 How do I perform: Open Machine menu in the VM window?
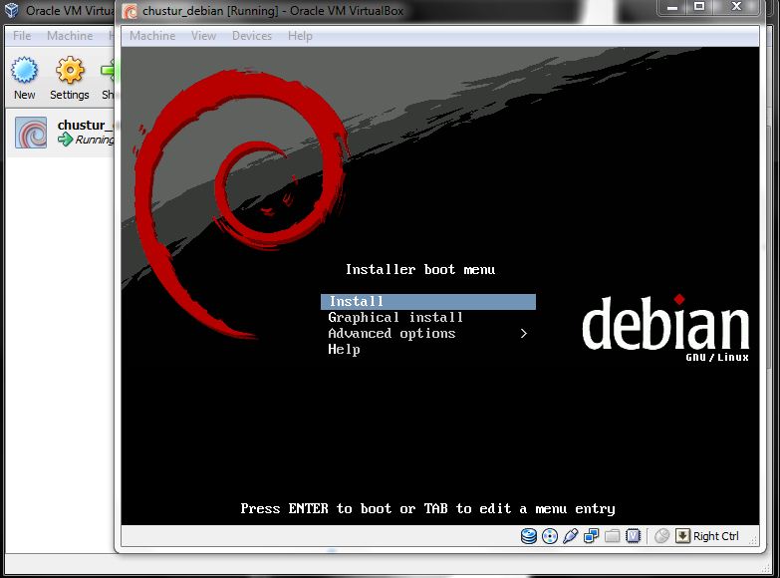point(152,36)
